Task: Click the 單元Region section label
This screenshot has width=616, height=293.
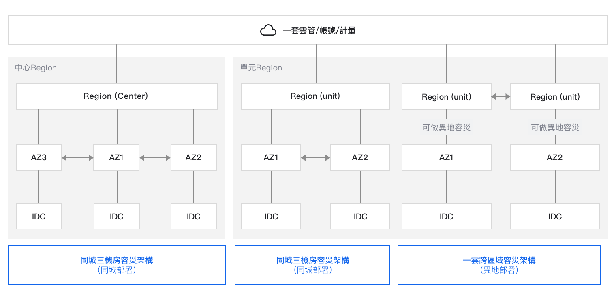Action: pyautogui.click(x=261, y=68)
